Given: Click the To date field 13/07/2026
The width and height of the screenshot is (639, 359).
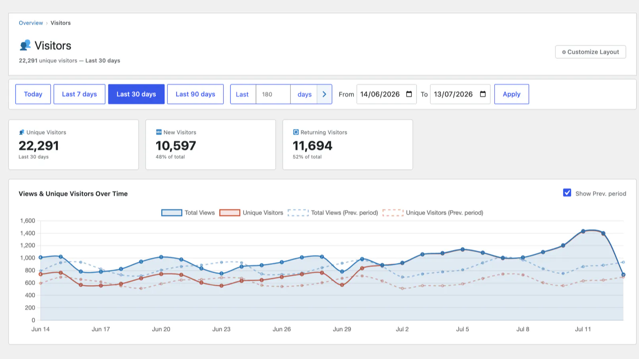Looking at the screenshot, I should [460, 94].
